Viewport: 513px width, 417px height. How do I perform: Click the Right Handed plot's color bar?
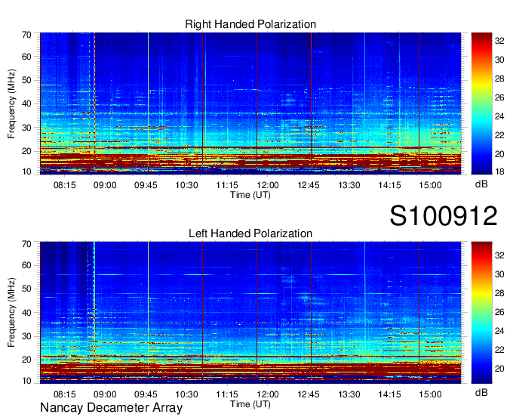[x=481, y=103]
